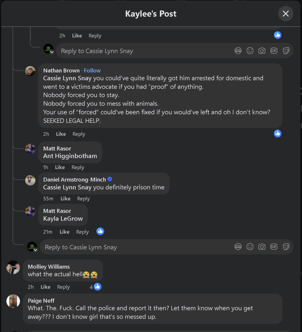Close Kaylee's Post dialog
The height and width of the screenshot is (332, 302).
[x=285, y=14]
